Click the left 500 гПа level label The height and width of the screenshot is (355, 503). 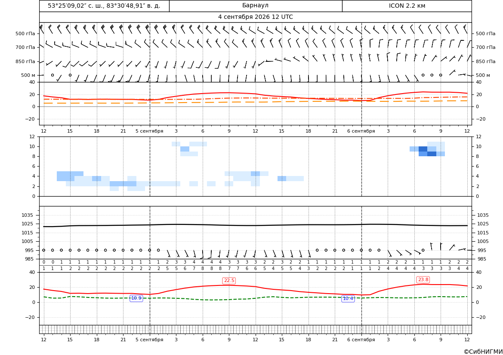[25, 33]
